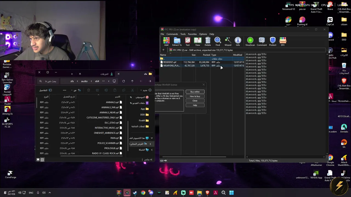Click the Protect icon in WinRAR
The width and height of the screenshot is (351, 197).
pos(273,42)
